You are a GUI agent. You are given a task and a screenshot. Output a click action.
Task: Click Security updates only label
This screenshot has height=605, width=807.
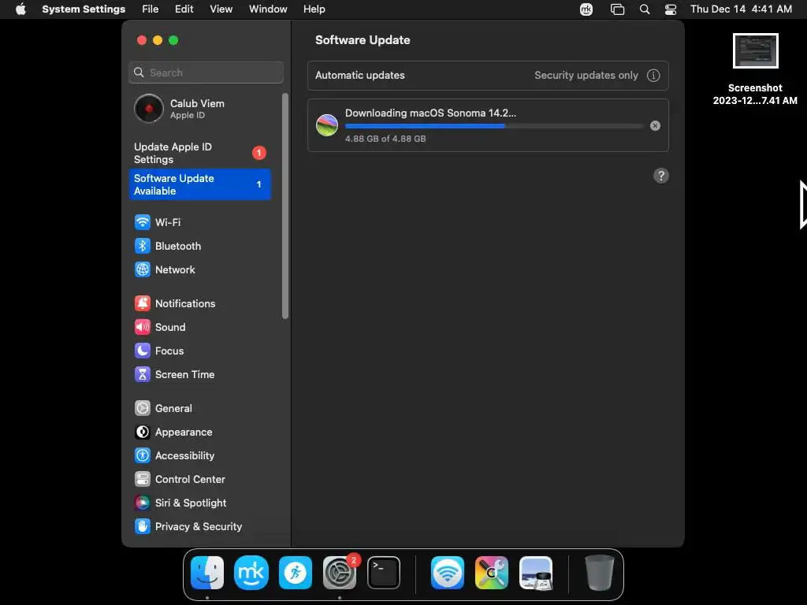coord(586,75)
